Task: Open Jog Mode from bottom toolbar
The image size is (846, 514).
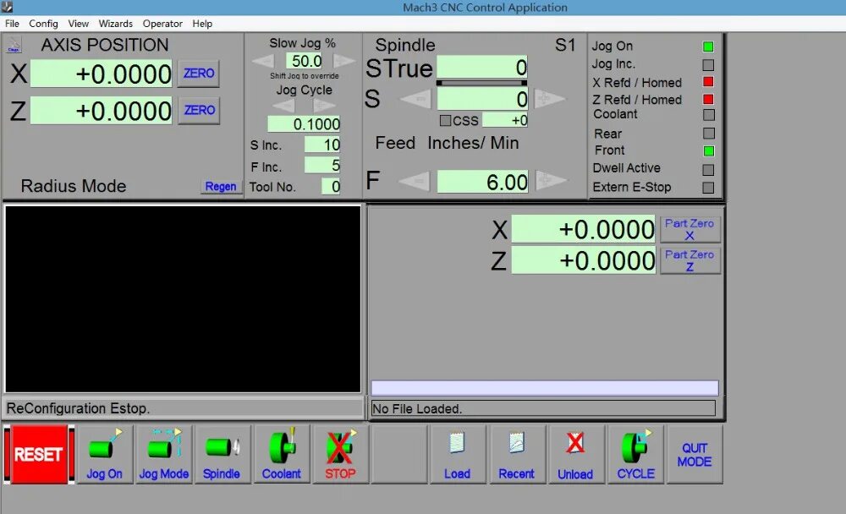Action: pyautogui.click(x=164, y=454)
